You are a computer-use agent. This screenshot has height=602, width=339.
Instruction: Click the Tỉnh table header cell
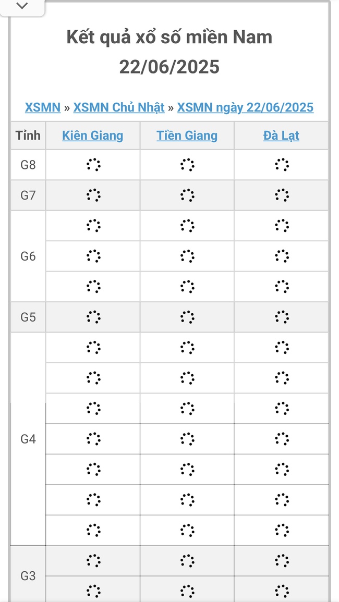coord(28,135)
